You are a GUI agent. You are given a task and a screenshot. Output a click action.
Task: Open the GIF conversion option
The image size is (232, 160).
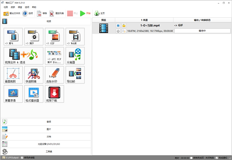[x=54, y=37]
